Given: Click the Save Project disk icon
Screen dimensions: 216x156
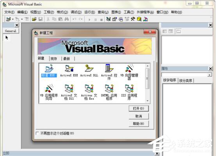Looking at the screenshot, I should click(41, 19).
